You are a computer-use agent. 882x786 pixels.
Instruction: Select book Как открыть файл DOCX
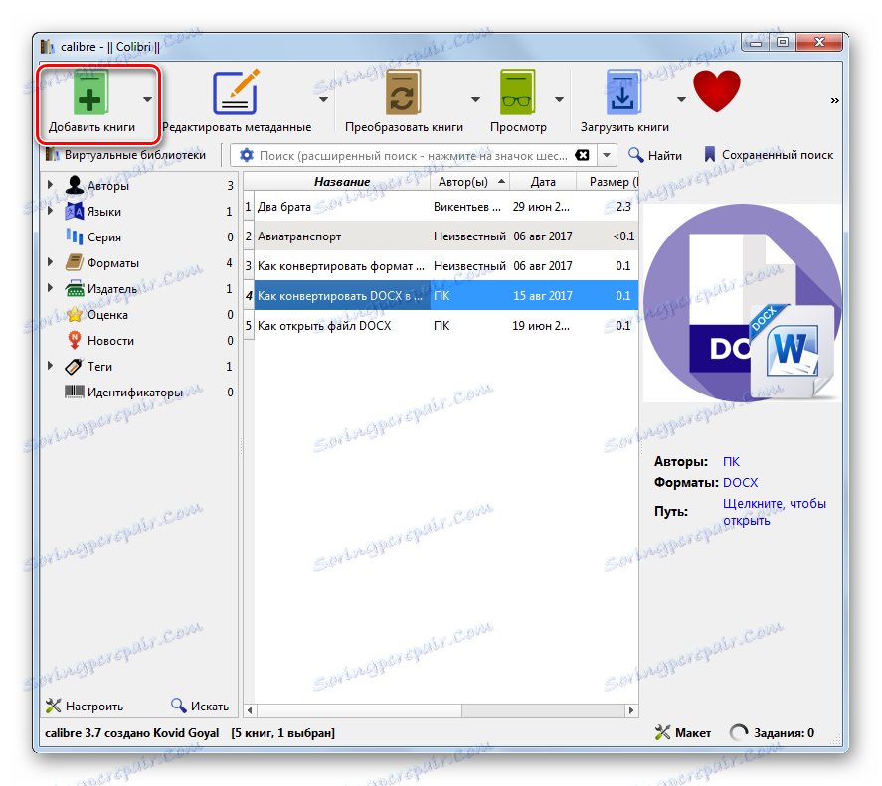point(441,326)
